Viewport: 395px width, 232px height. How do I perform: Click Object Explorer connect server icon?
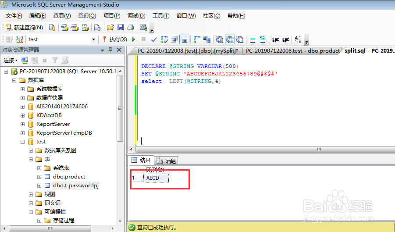pos(25,61)
